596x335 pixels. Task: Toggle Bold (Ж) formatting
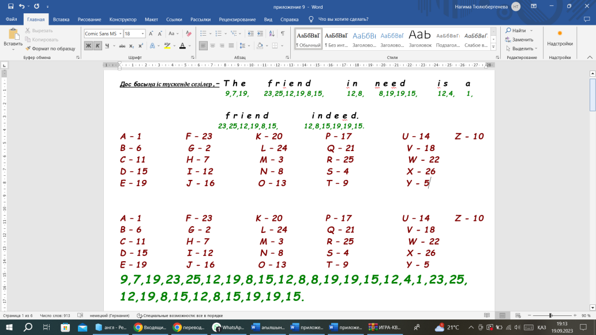(x=88, y=46)
